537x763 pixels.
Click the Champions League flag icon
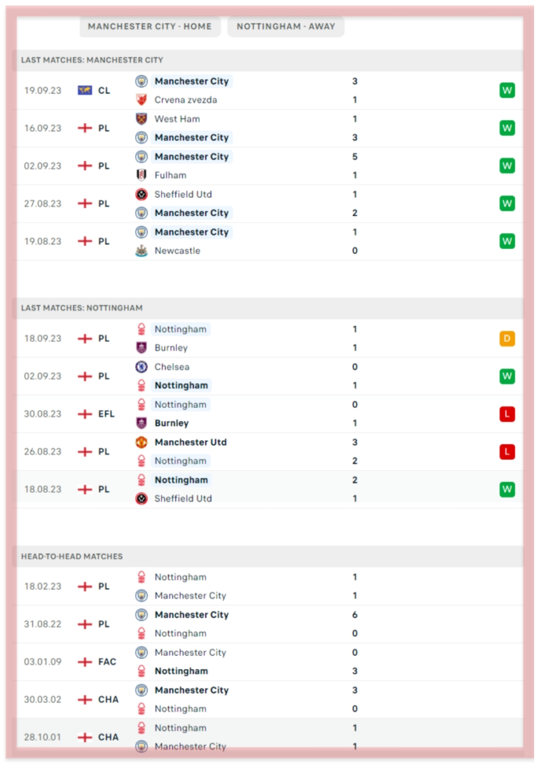click(85, 91)
